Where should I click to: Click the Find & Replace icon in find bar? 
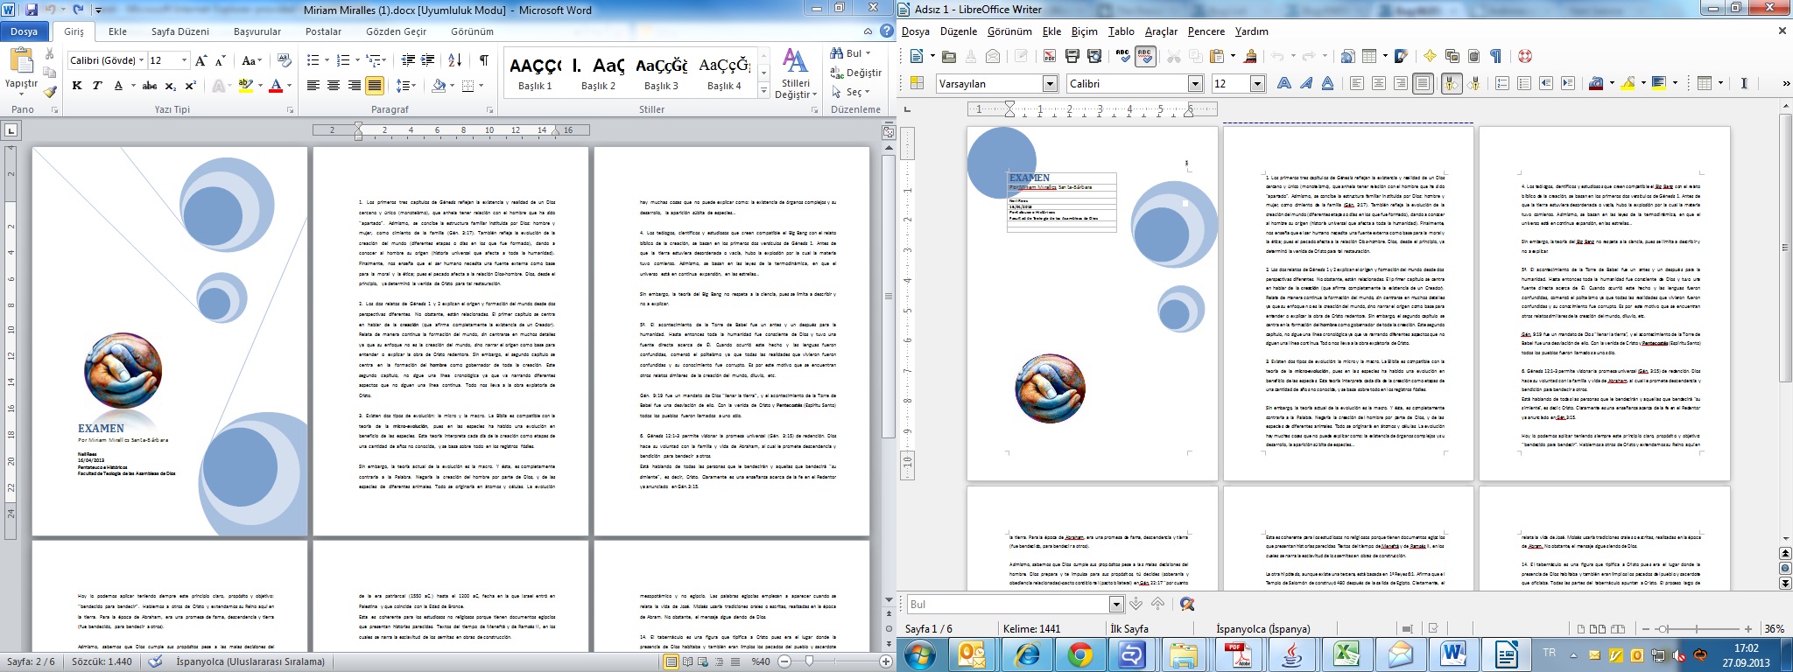coord(1187,604)
